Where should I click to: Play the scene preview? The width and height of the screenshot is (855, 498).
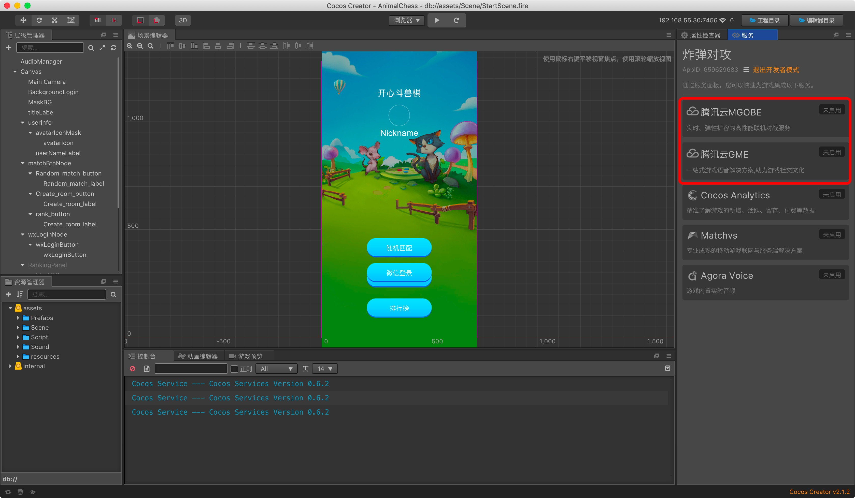(437, 20)
